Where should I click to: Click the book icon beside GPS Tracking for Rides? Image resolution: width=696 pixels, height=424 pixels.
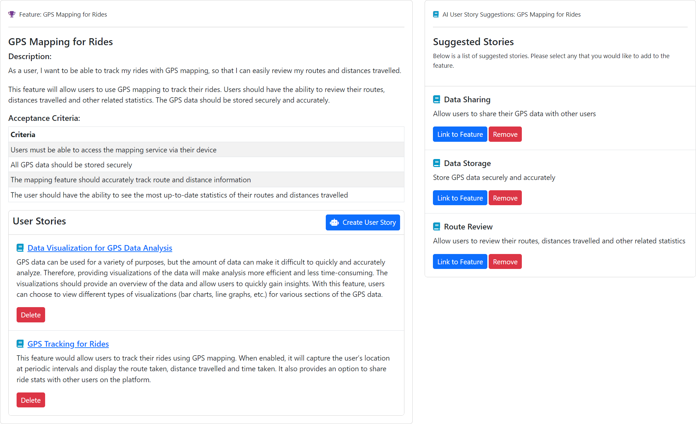click(20, 344)
